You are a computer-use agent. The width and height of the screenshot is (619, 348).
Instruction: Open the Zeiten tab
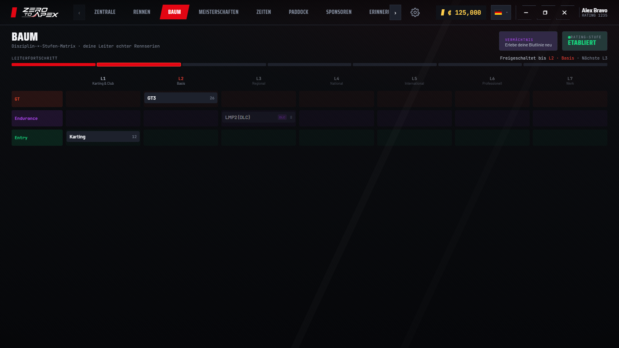click(x=263, y=12)
